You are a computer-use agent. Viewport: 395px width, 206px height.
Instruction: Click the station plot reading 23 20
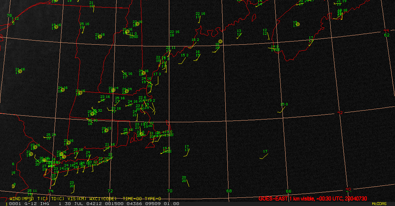pos(72,184)
